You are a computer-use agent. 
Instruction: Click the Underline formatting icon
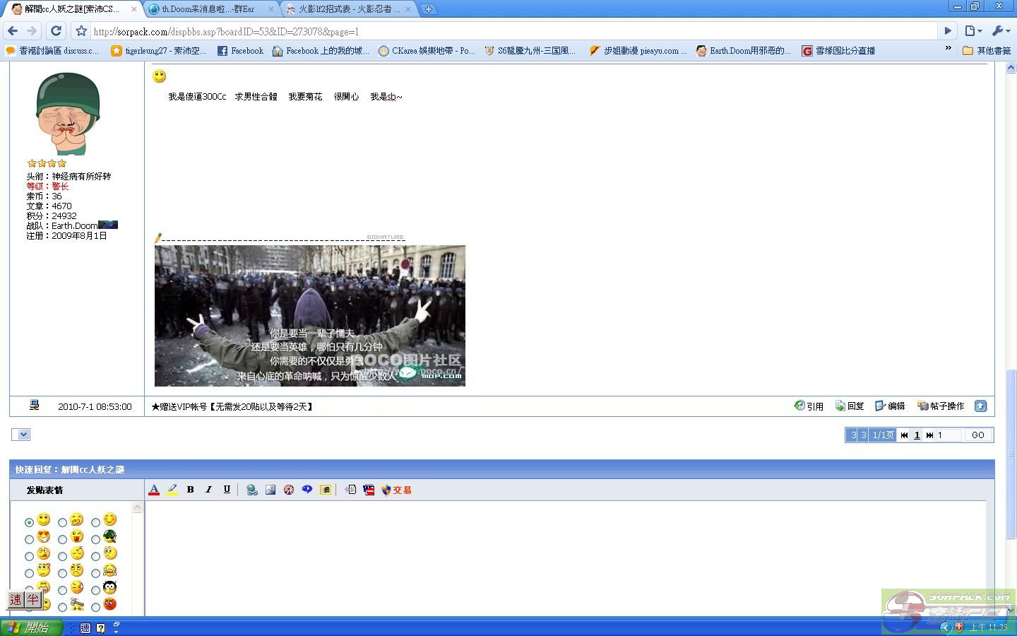pos(227,489)
